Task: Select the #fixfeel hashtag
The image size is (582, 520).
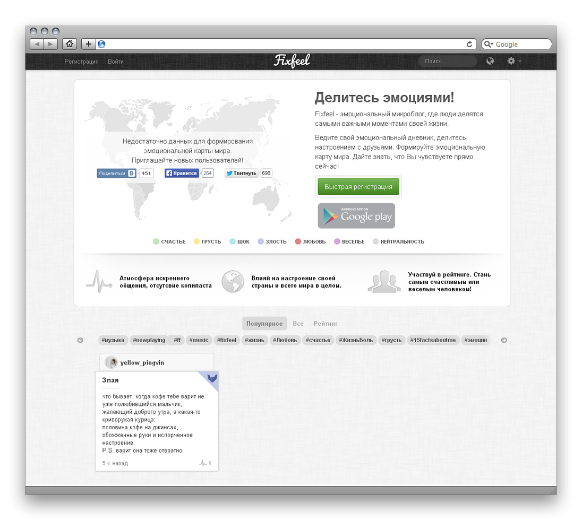Action: (227, 340)
